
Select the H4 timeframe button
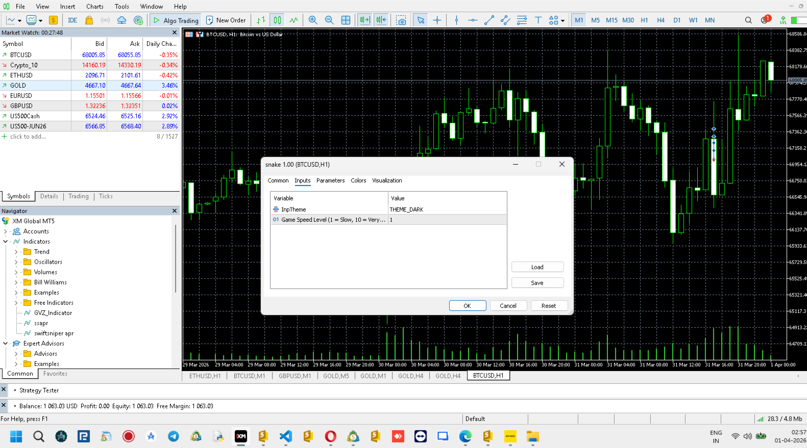[x=661, y=20]
